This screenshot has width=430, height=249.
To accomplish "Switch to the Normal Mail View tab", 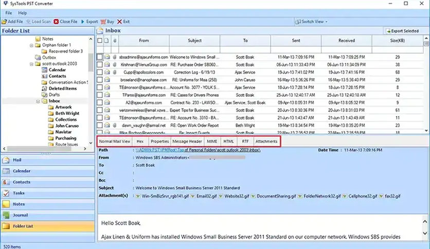I will tap(115, 141).
